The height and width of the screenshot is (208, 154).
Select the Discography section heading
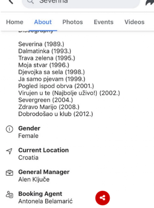(x=36, y=30)
